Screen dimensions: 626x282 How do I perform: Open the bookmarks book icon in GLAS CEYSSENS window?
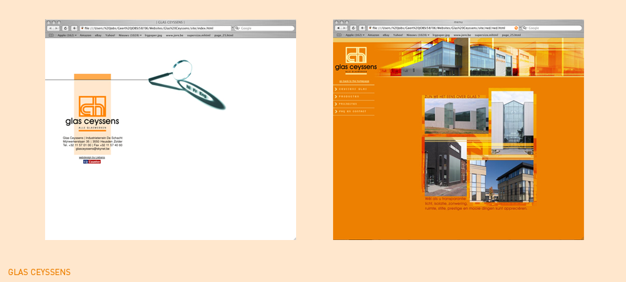(x=51, y=35)
